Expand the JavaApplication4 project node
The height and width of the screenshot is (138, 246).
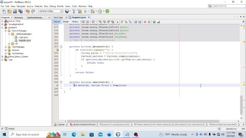(2, 25)
